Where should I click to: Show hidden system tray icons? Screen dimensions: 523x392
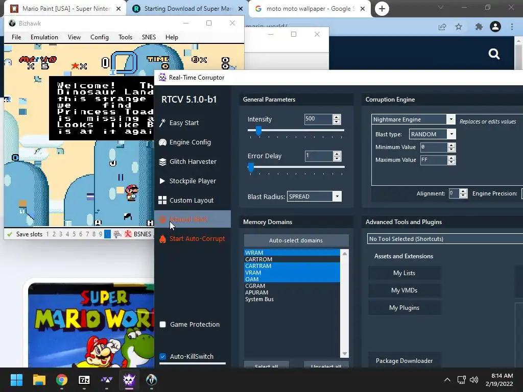click(447, 380)
